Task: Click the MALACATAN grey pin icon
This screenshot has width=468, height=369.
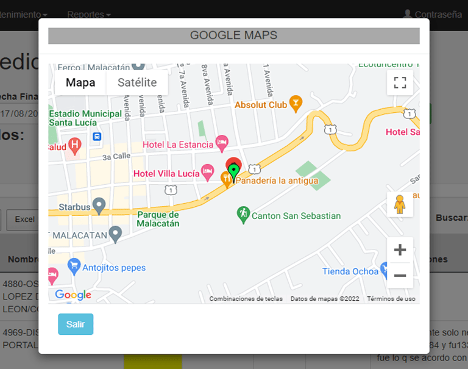Action: tap(115, 234)
